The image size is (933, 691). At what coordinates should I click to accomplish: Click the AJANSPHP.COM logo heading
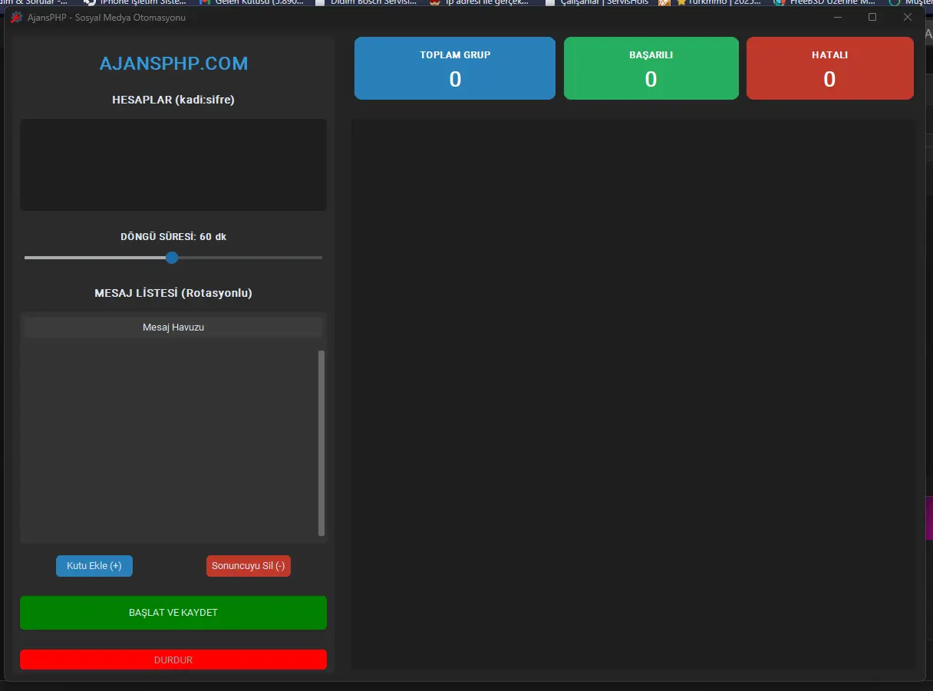click(x=173, y=64)
